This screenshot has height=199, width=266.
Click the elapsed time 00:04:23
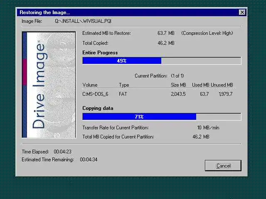(x=62, y=152)
